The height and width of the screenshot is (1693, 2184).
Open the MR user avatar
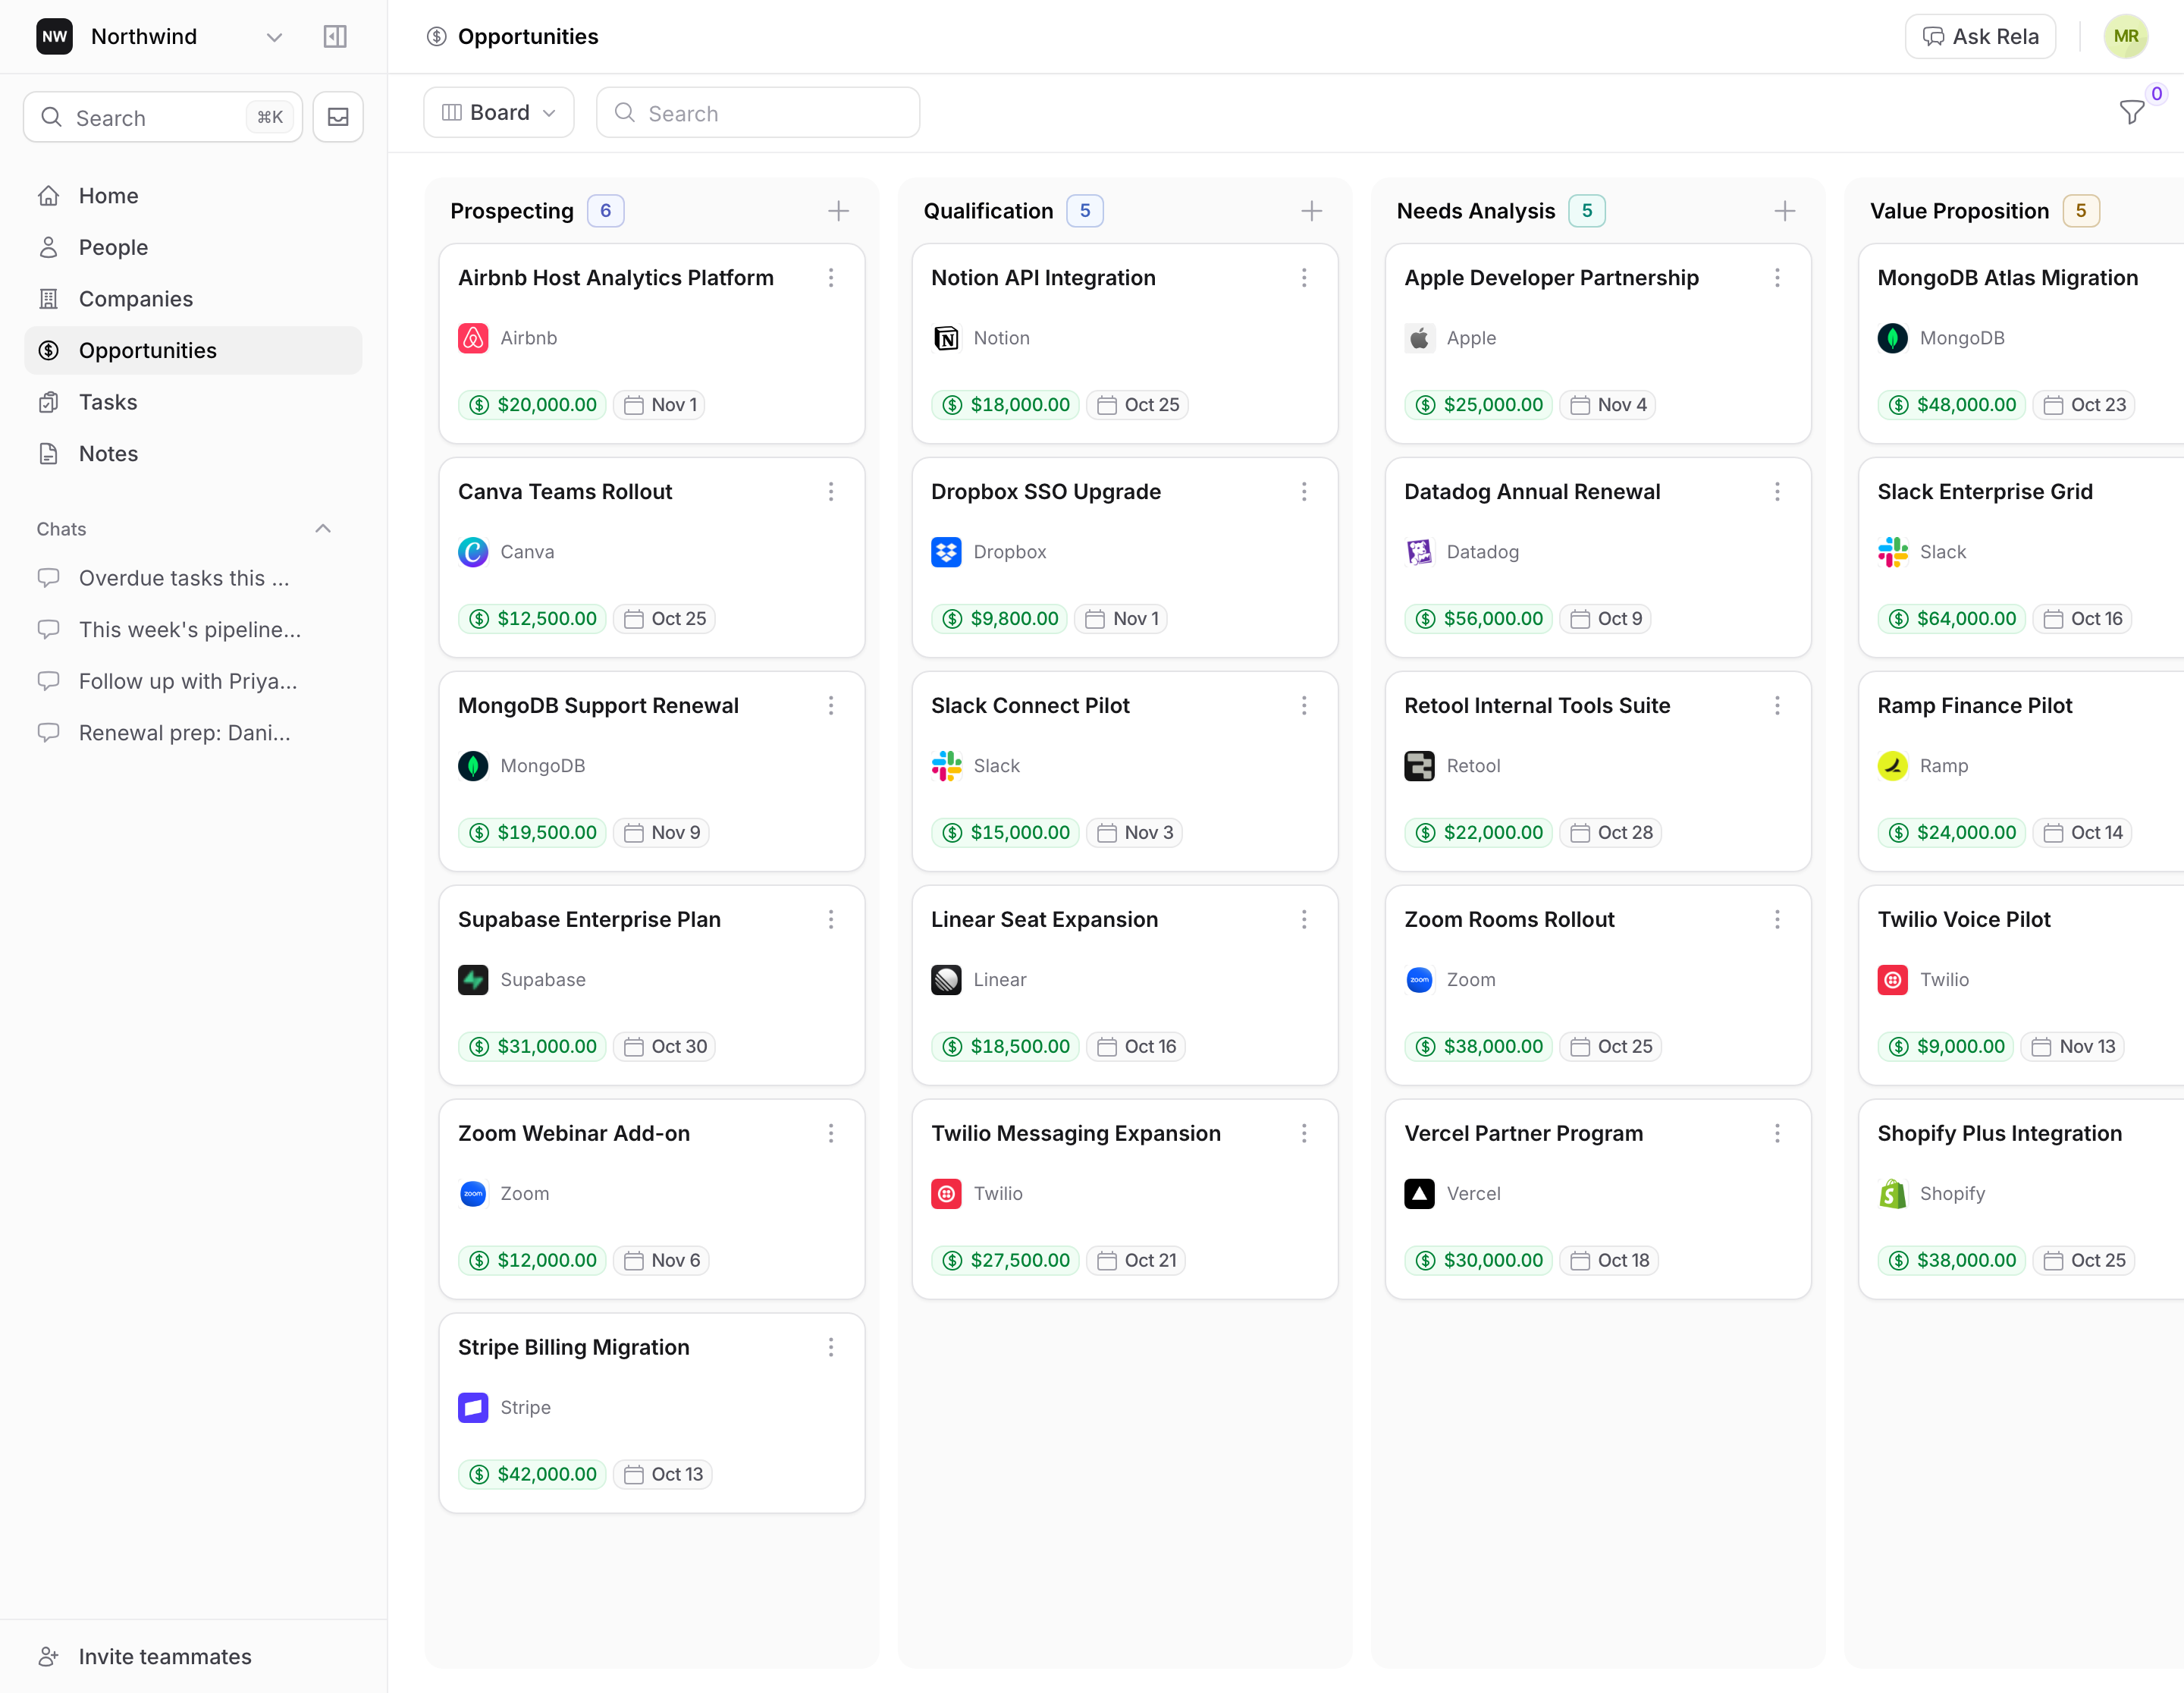2125,36
